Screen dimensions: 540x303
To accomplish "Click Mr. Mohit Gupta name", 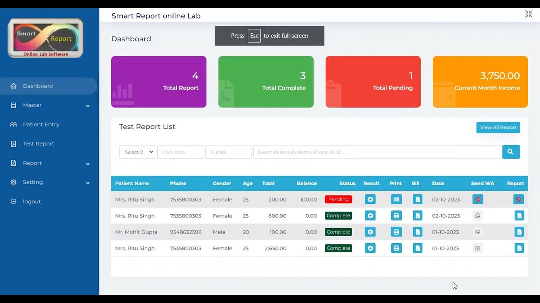I will pos(136,232).
